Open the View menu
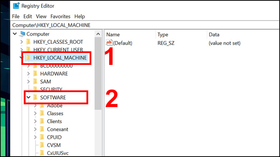This screenshot has height=157, width=280. [x=41, y=16]
